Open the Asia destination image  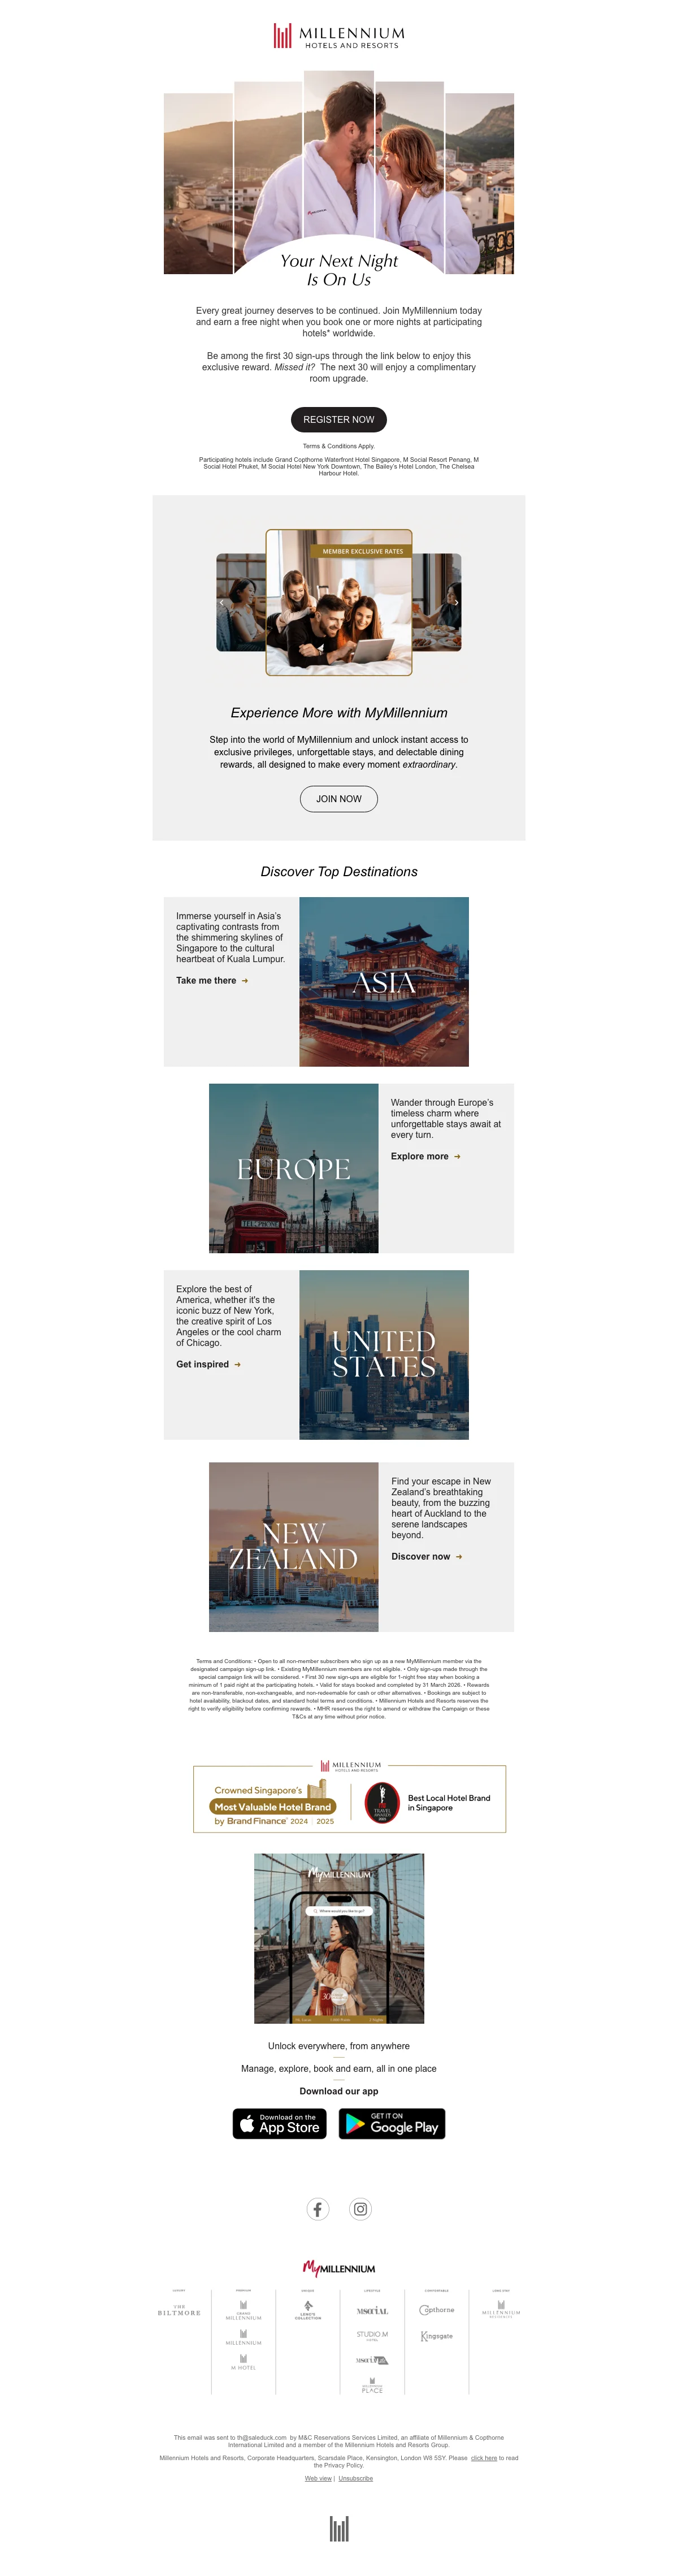click(x=384, y=982)
